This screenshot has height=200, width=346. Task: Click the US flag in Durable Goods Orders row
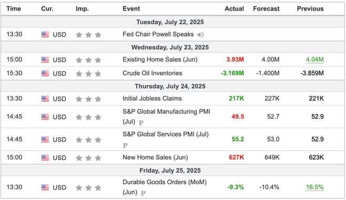[x=45, y=187]
